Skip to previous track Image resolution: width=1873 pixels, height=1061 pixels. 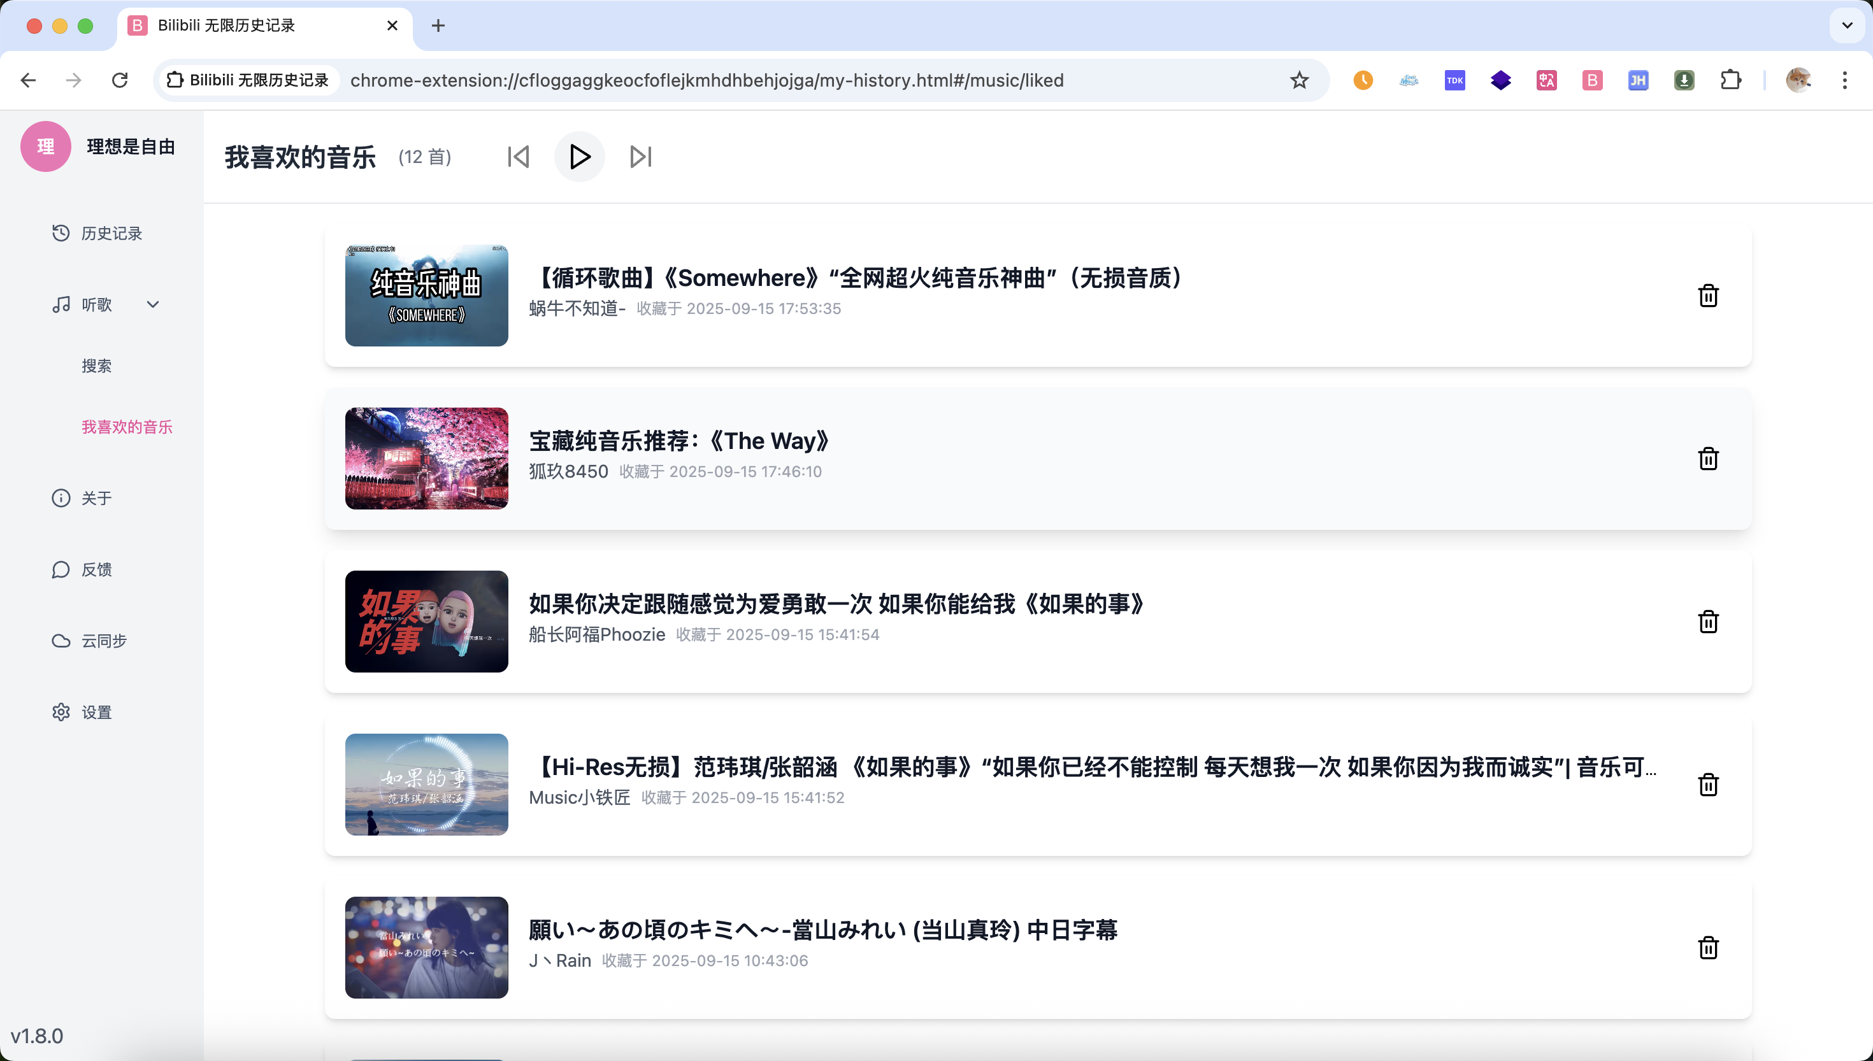click(518, 157)
